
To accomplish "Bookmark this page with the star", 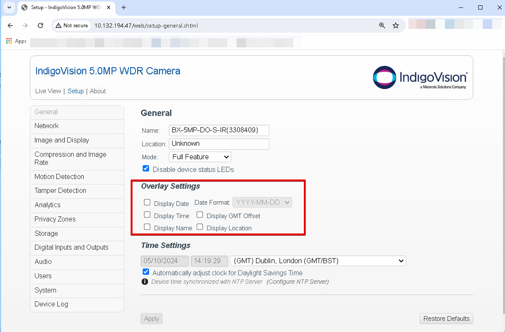I will point(396,26).
